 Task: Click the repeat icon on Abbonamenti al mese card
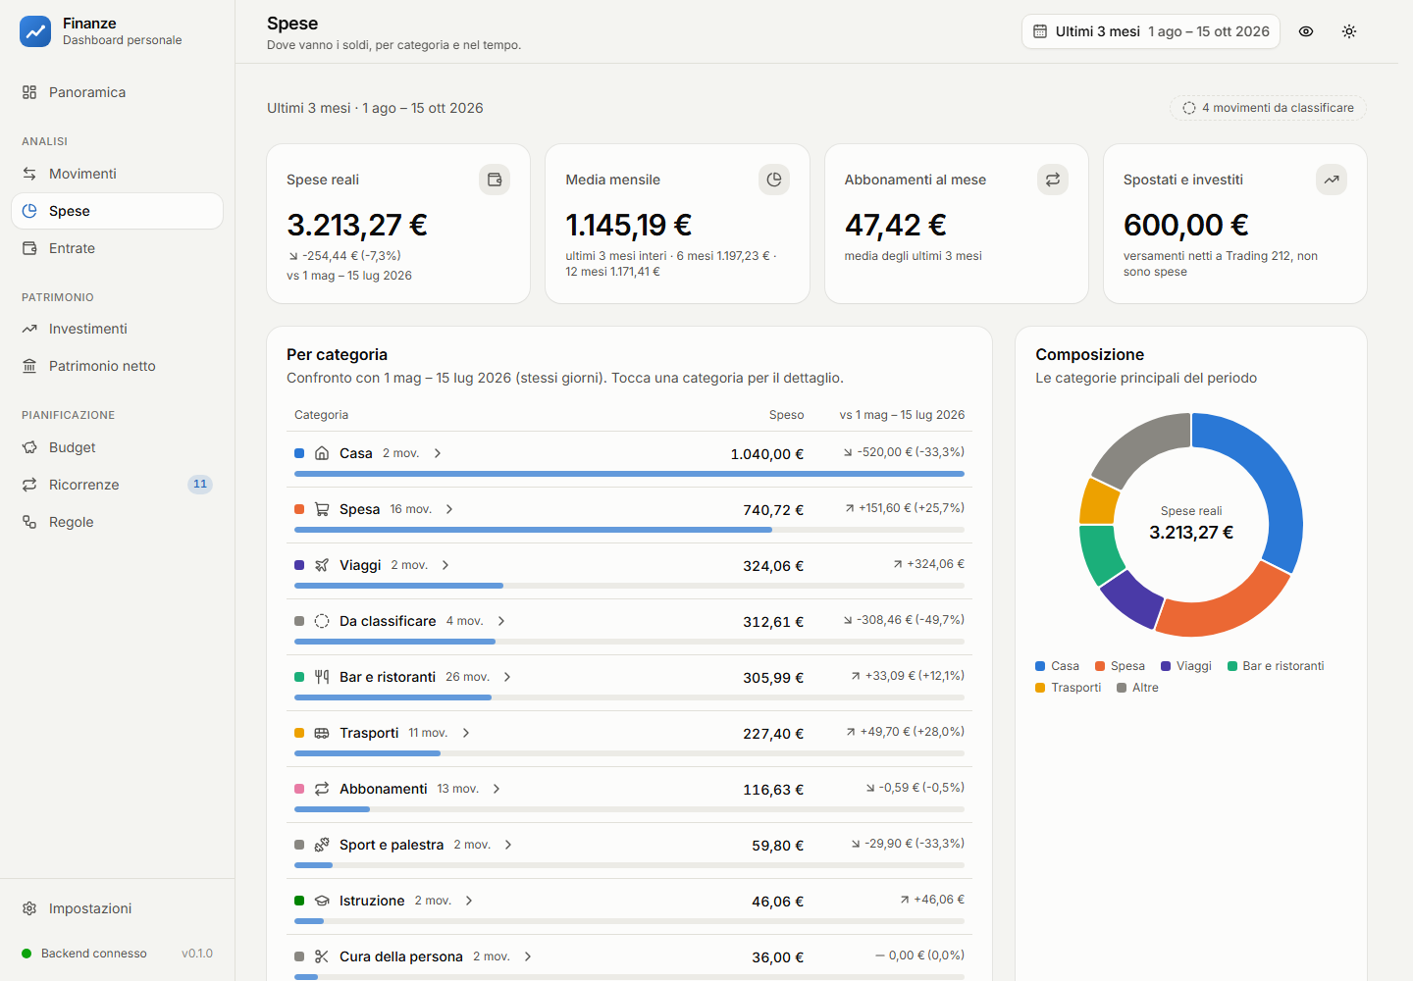click(x=1053, y=180)
